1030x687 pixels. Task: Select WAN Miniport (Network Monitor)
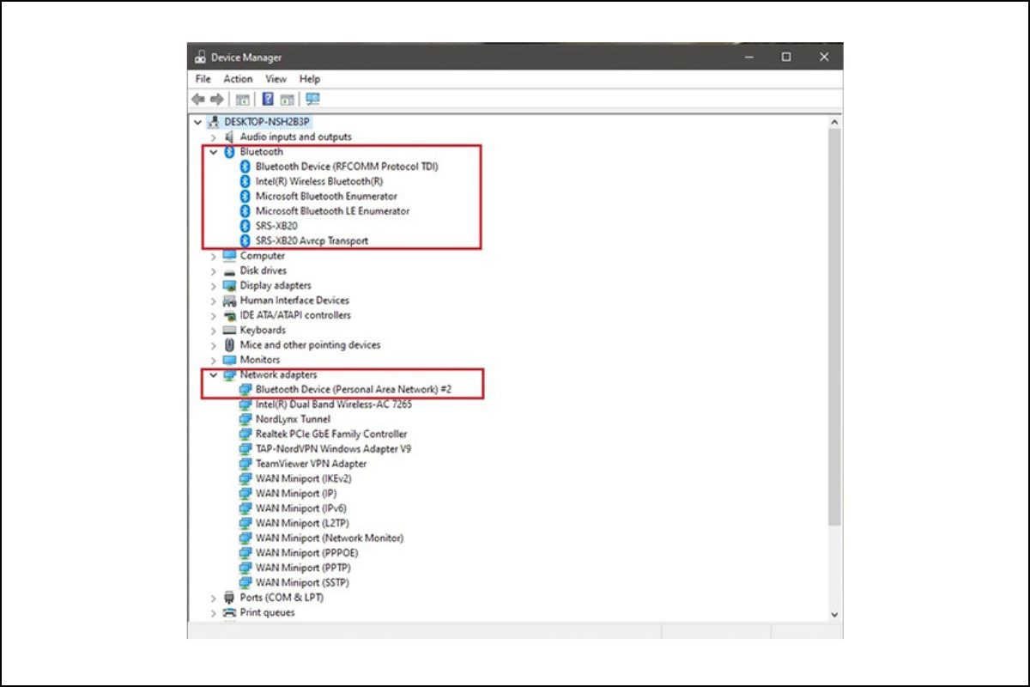[330, 538]
